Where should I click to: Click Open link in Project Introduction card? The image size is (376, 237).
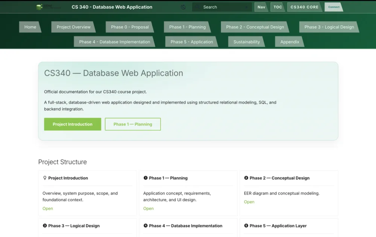(x=48, y=208)
